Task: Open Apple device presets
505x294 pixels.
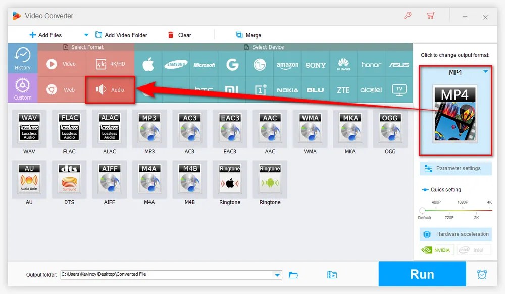Action: [x=148, y=64]
